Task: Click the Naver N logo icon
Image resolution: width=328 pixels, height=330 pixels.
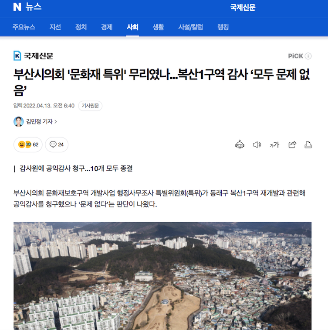Action: pyautogui.click(x=17, y=7)
